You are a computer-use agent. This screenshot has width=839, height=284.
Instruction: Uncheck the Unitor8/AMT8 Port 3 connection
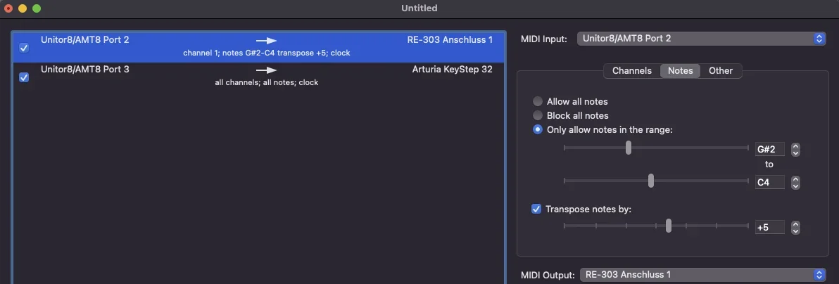24,77
